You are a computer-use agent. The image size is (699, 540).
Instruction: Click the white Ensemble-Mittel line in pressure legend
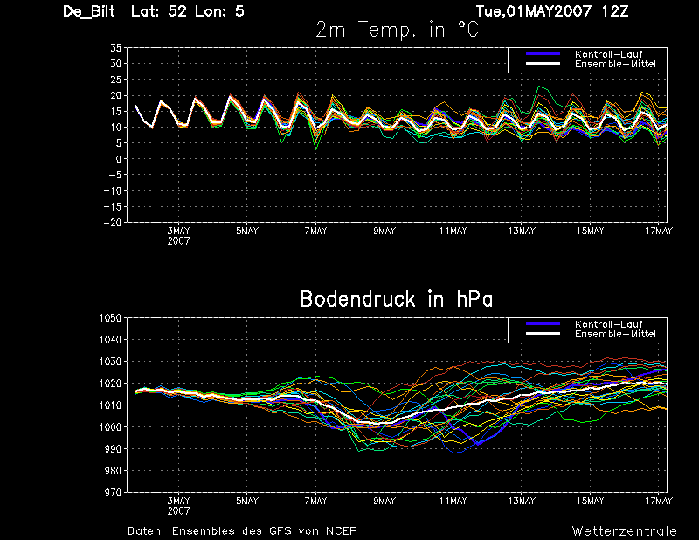(x=543, y=334)
